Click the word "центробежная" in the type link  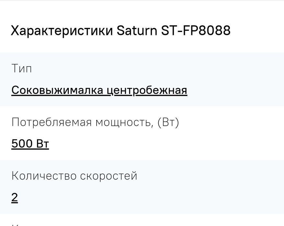(x=147, y=90)
